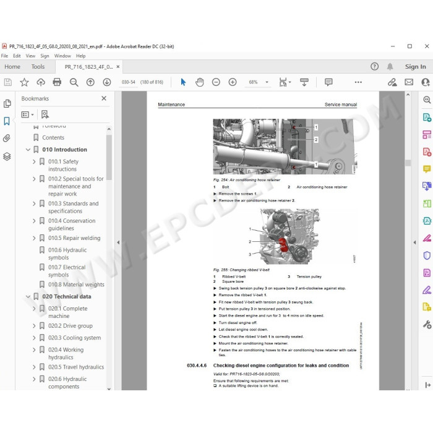The height and width of the screenshot is (433, 433).
Task: Zoom in with plus button
Action: point(233,82)
